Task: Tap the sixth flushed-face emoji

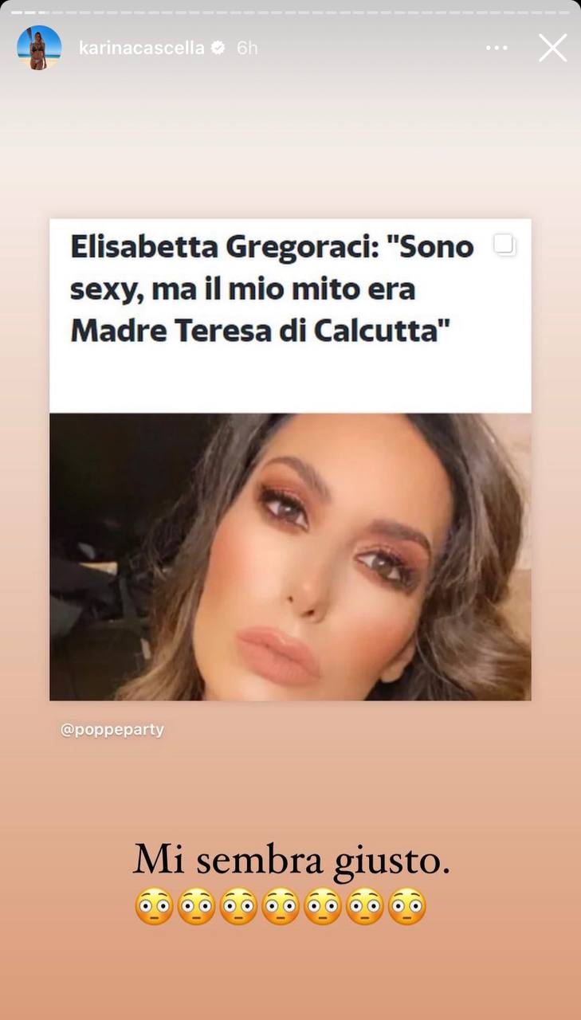Action: pyautogui.click(x=365, y=907)
